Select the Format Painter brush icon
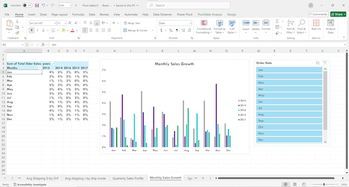Screen dimensions: 349x187 (17, 33)
